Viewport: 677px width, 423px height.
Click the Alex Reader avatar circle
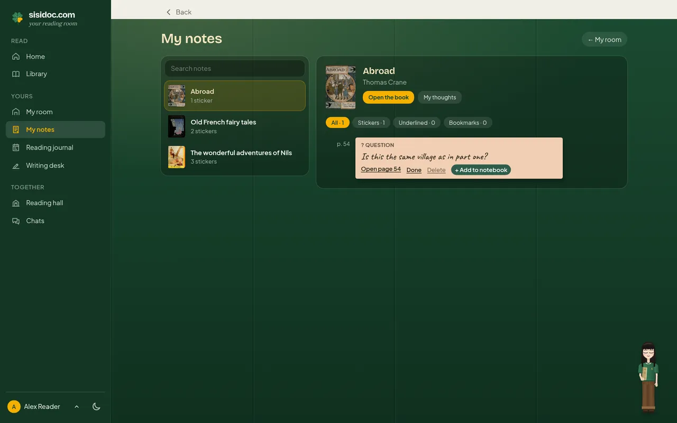[14, 407]
